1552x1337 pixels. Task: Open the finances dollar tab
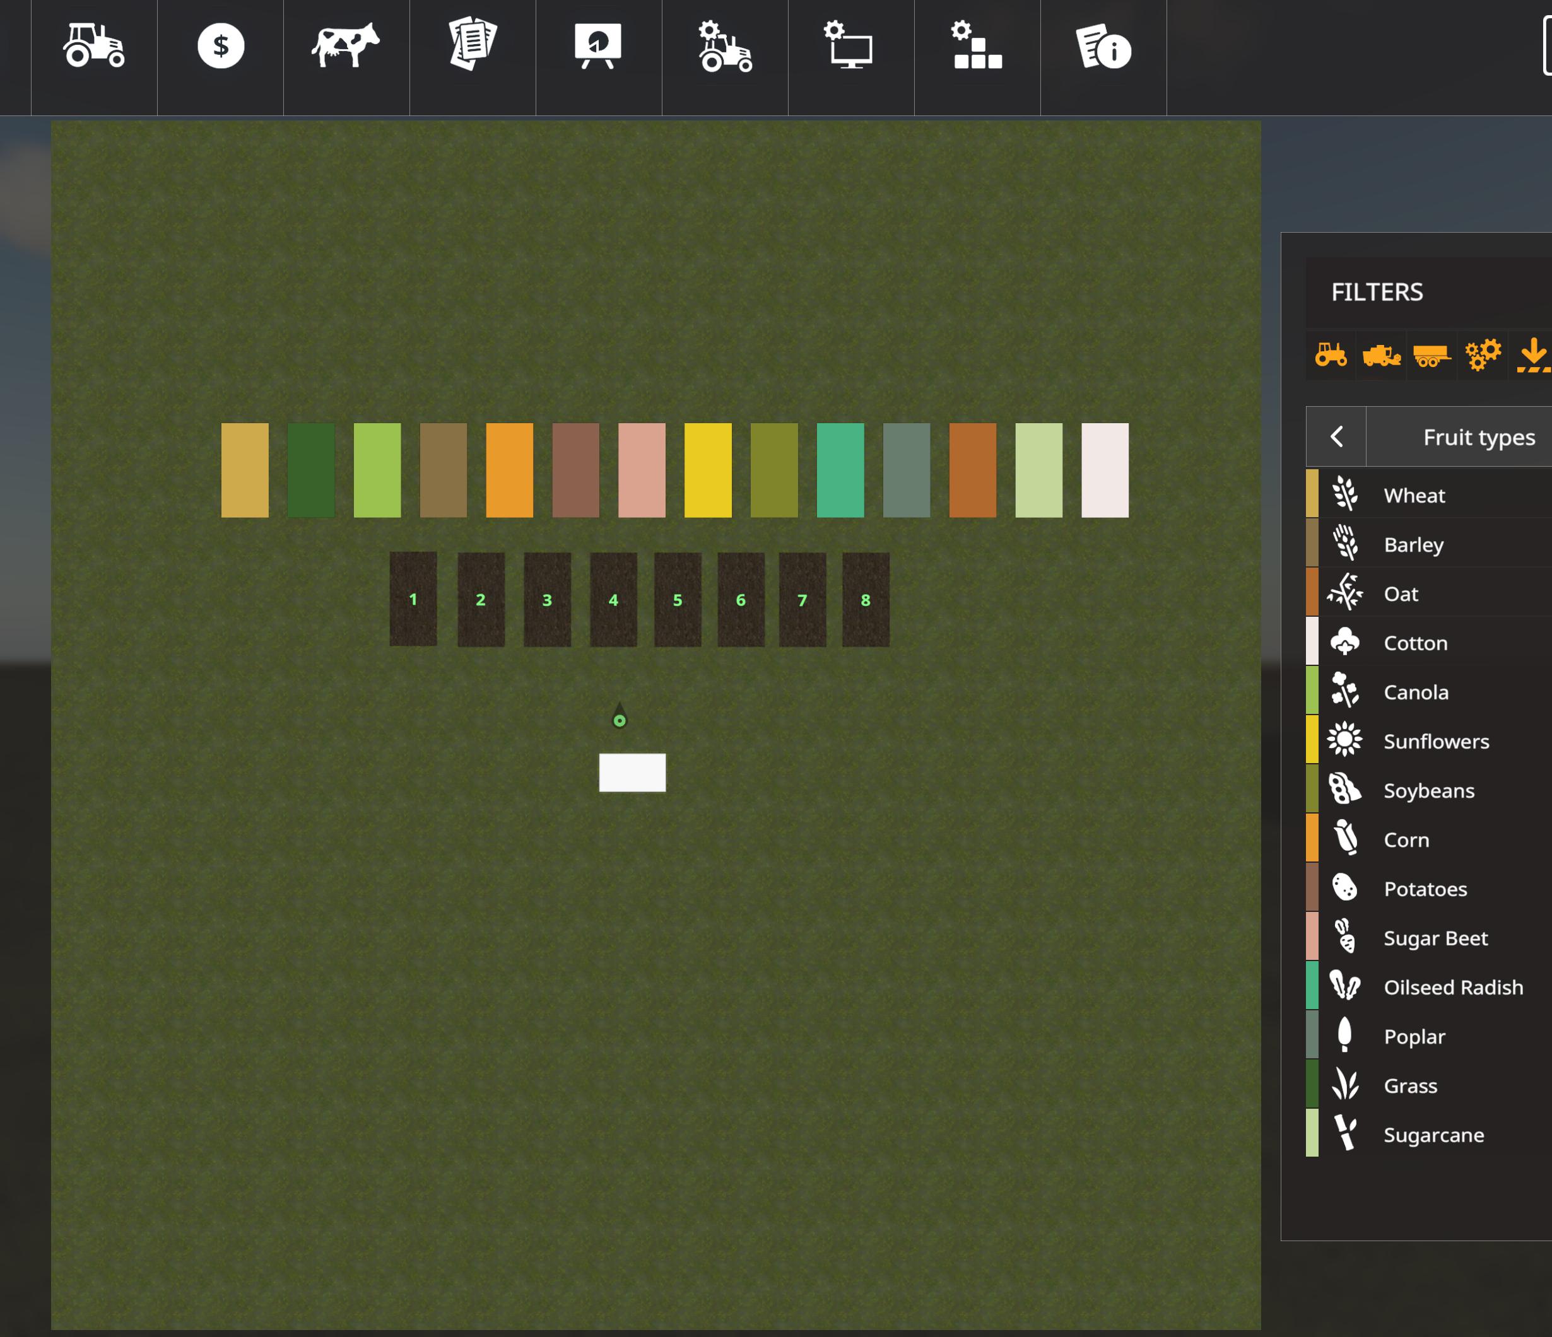[220, 47]
